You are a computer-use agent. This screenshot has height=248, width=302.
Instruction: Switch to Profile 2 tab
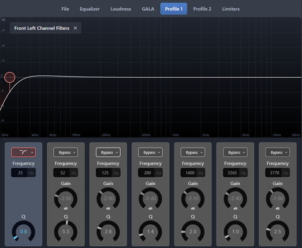tap(202, 9)
